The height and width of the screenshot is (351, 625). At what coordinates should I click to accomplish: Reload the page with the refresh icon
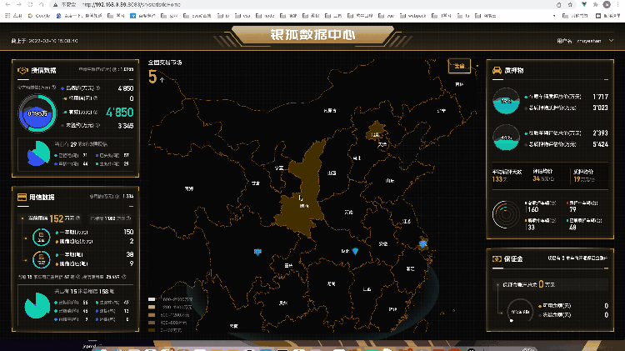[x=30, y=4]
